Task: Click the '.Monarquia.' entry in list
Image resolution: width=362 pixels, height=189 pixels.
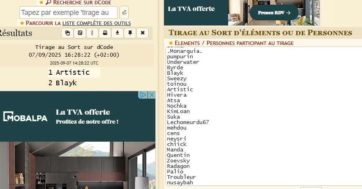Action: pos(184,51)
